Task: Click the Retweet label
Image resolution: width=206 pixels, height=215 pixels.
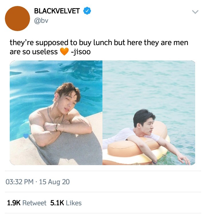Action: (x=34, y=203)
